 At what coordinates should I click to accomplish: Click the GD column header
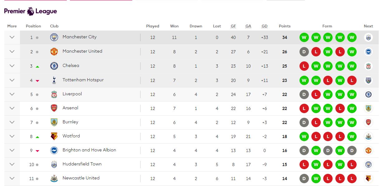click(264, 26)
